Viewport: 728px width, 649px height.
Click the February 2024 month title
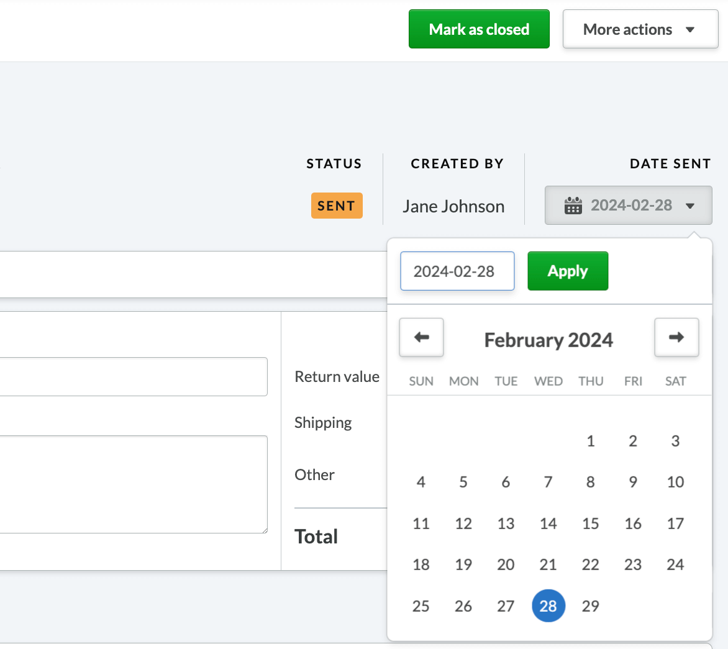548,340
